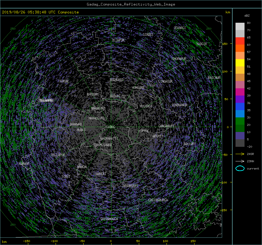Click the HAVERI city label
Screen dimensions: 262x245
(101, 174)
